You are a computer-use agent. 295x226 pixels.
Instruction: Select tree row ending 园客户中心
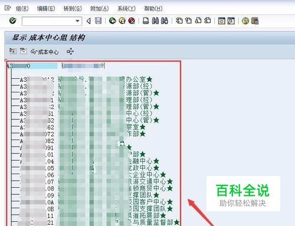(96, 202)
